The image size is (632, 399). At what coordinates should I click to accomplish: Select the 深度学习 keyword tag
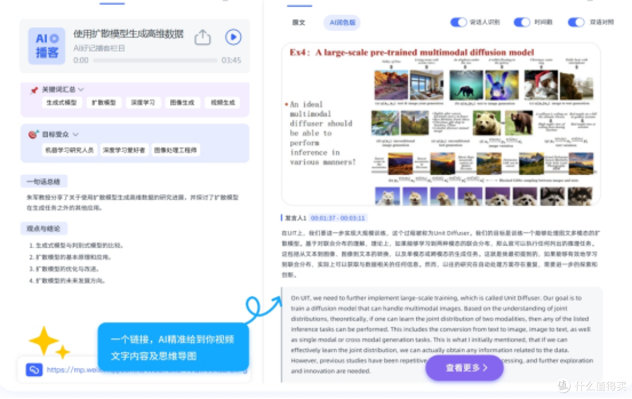coord(143,103)
